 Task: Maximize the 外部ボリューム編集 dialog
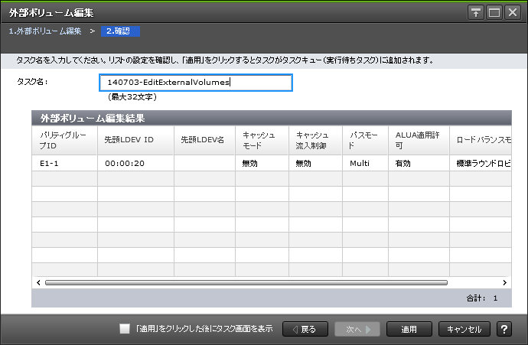tap(494, 13)
